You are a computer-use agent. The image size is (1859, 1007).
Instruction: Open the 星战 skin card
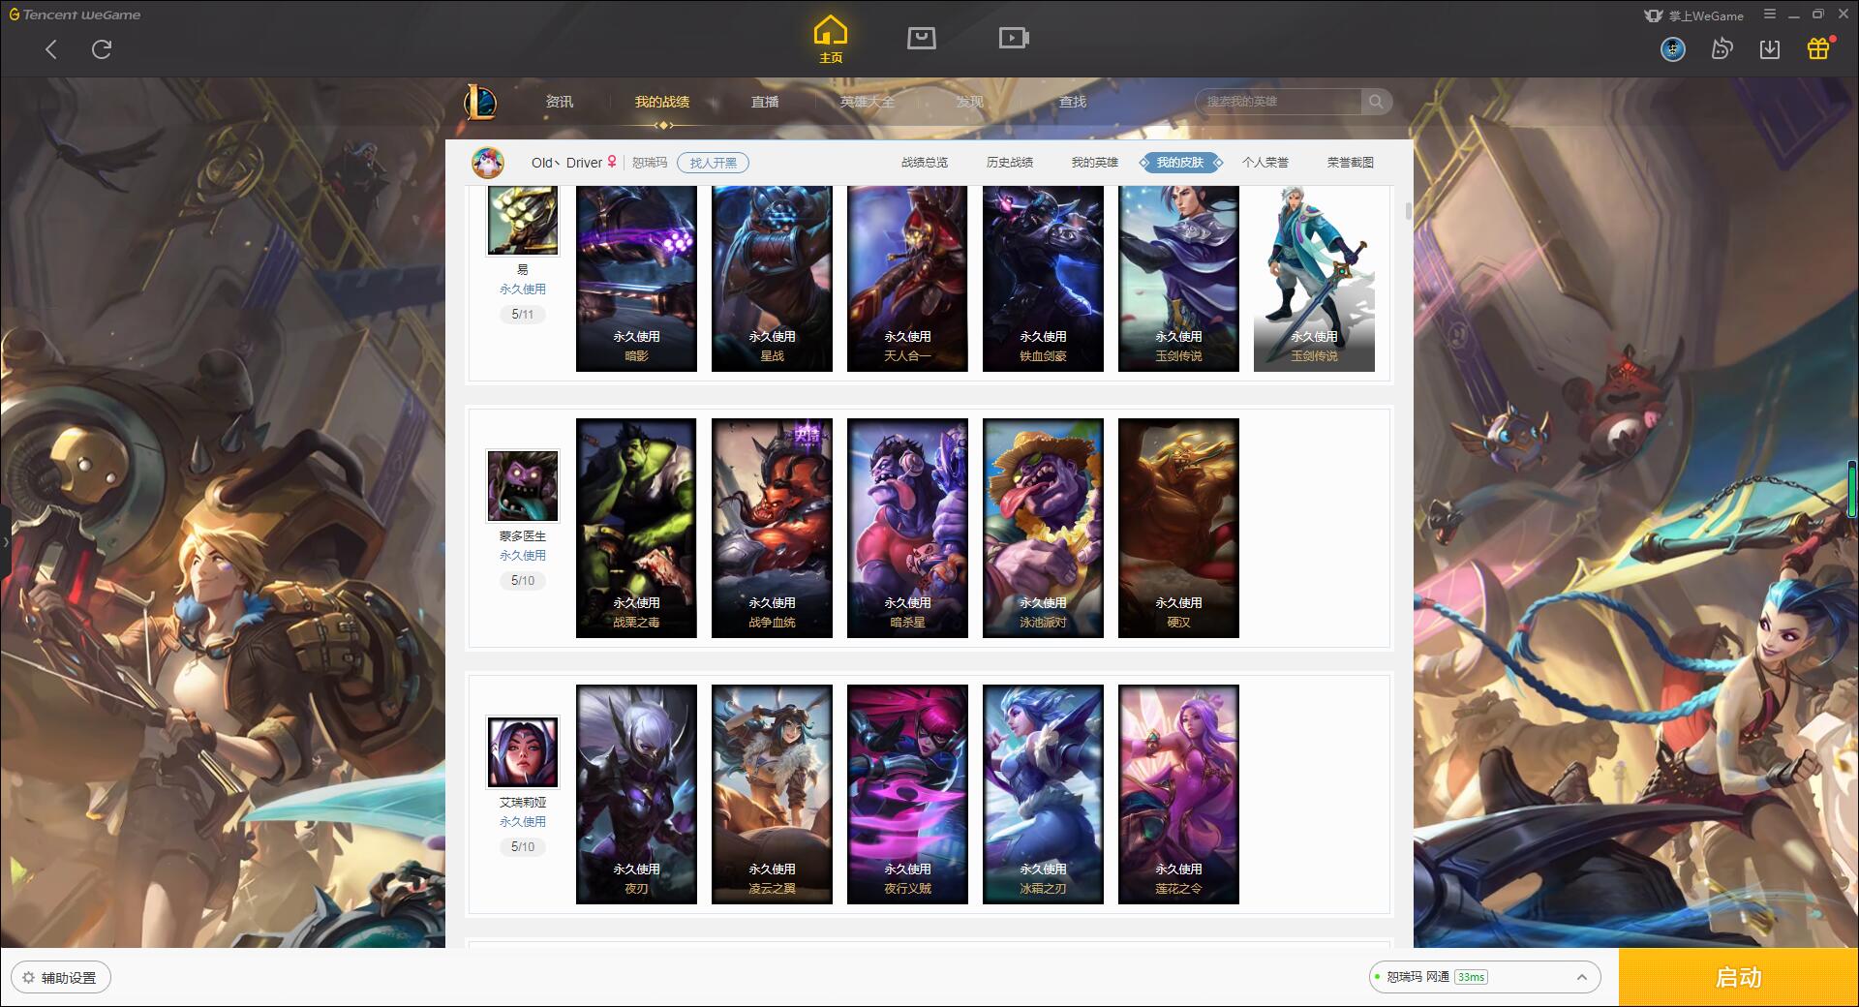[772, 279]
